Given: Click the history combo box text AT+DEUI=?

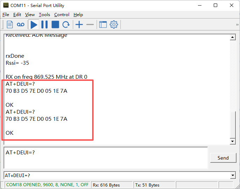Looking at the screenshot, I should coord(17,175).
